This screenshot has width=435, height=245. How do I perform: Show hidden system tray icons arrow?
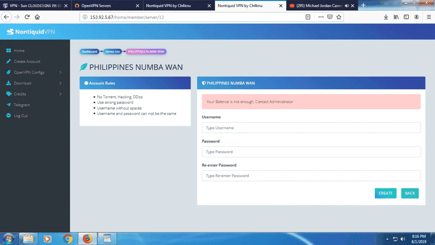click(387, 239)
